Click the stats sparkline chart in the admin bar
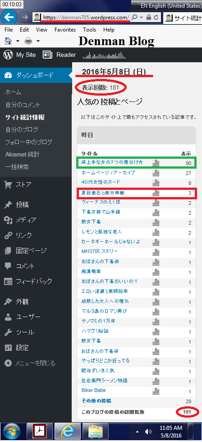The width and height of the screenshot is (202, 442). pos(104,55)
